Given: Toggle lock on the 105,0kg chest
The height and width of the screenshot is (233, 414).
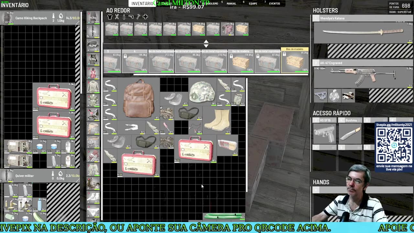Looking at the screenshot, I should click(125, 56).
